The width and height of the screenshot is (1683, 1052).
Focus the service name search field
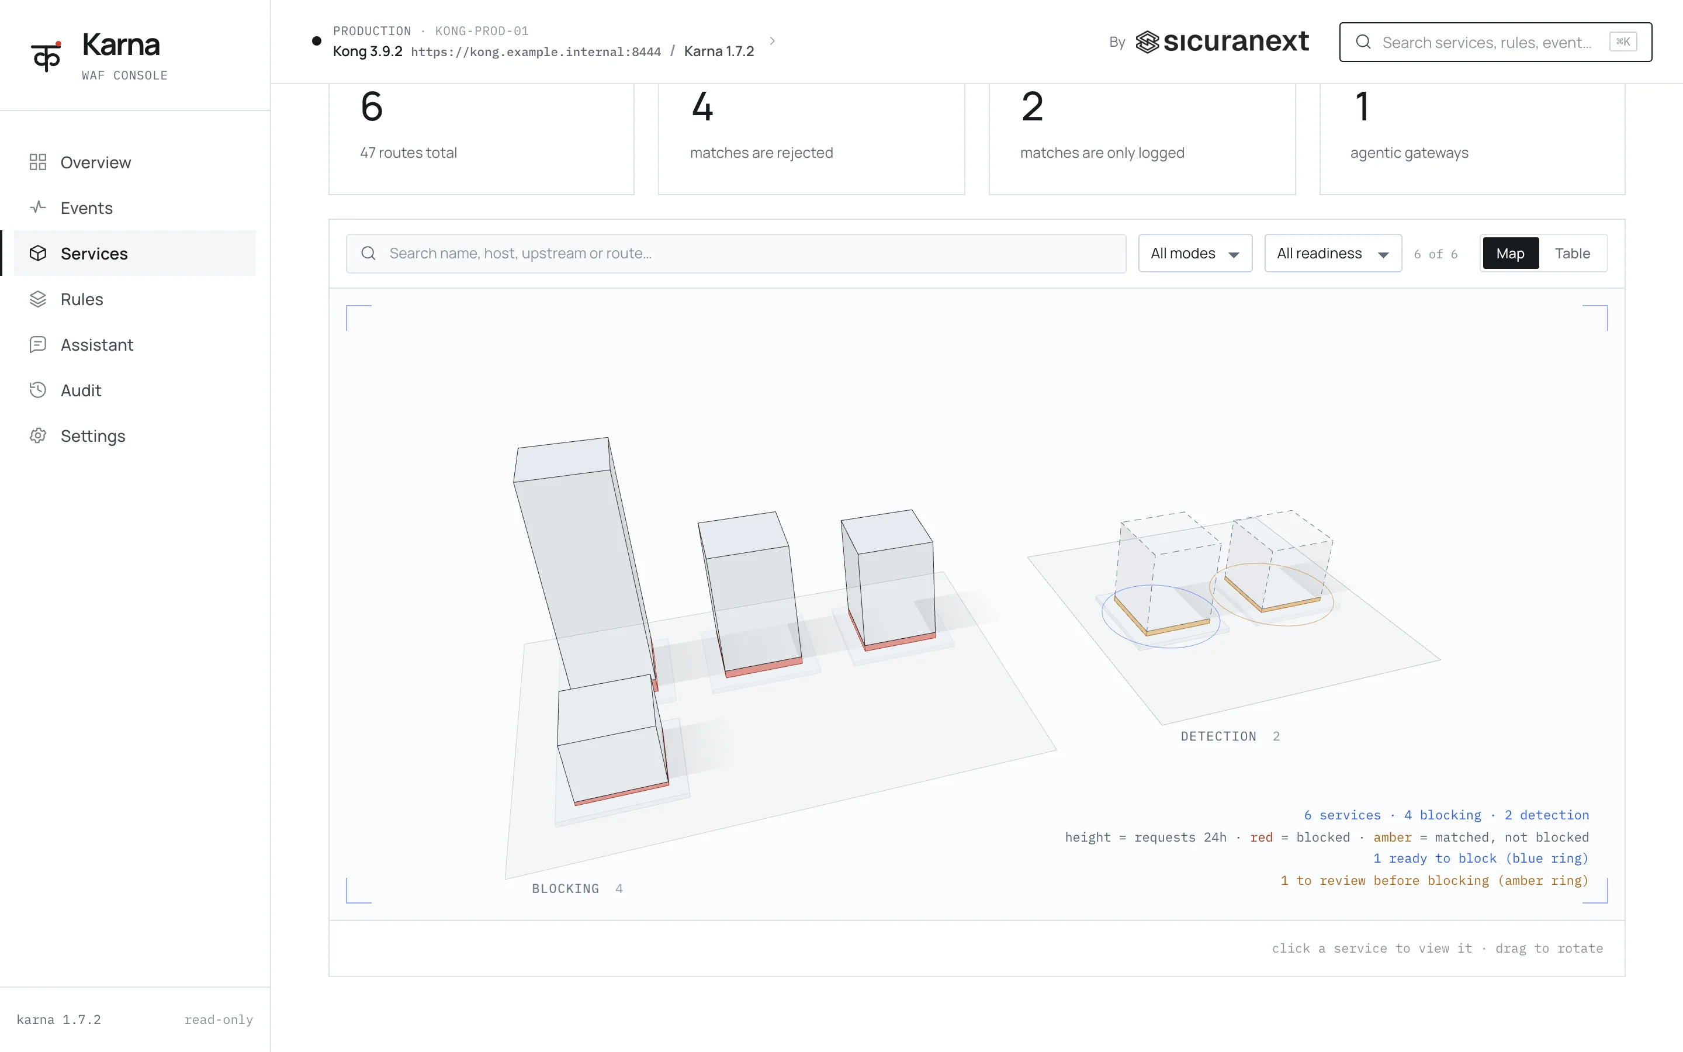pos(736,253)
